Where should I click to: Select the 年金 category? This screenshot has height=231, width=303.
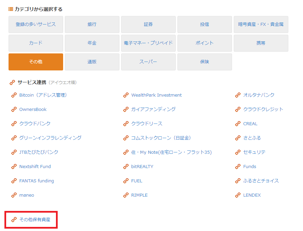coord(92,43)
